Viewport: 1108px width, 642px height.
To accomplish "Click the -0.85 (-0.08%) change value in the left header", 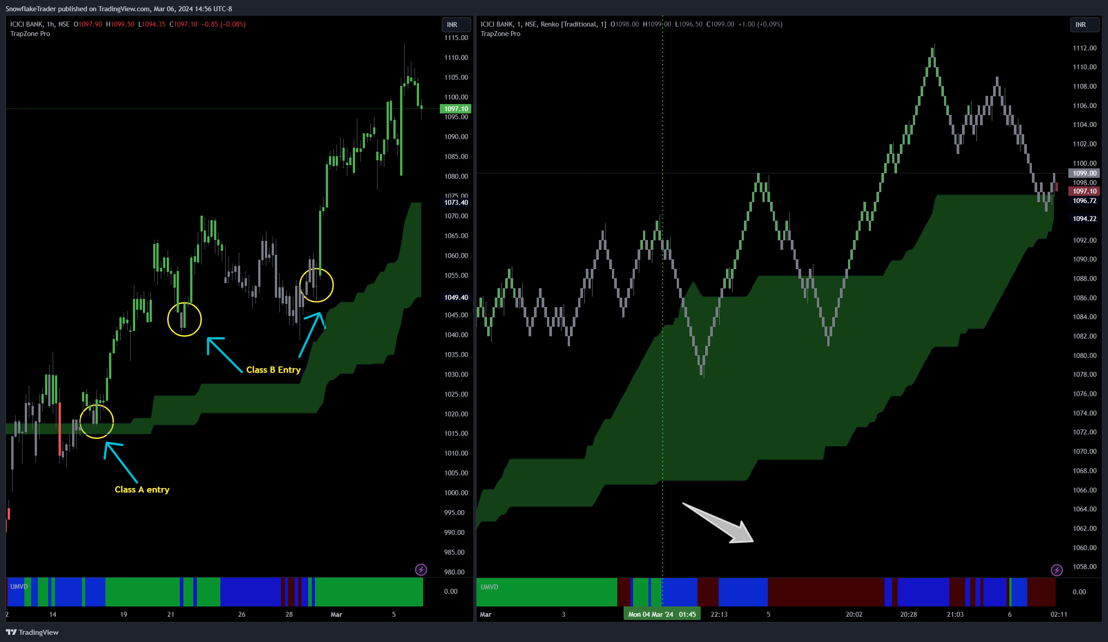I will click(x=223, y=24).
